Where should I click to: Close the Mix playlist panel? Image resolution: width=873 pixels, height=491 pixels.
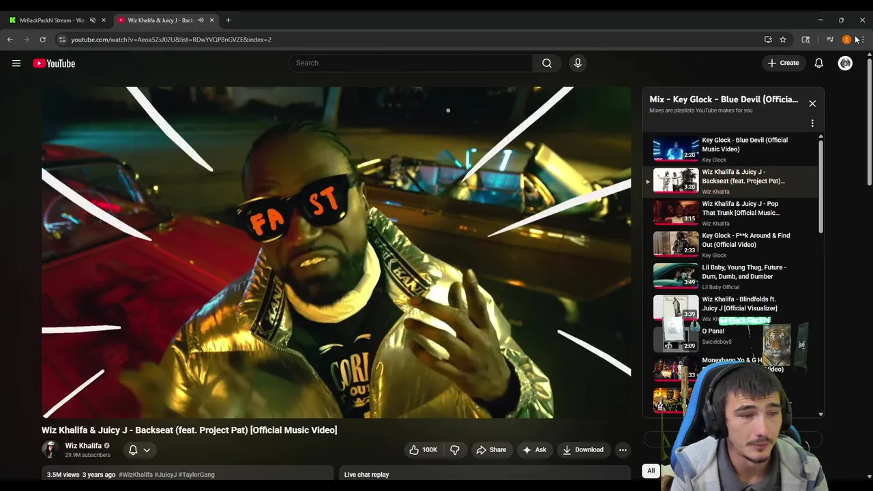tap(812, 104)
